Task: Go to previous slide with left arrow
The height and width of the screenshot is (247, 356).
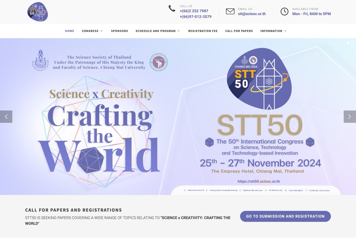Action: click(x=6, y=117)
